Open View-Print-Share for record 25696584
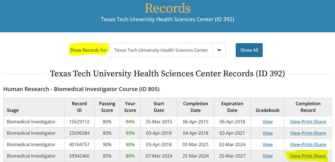Image resolution: width=335 pixels, height=162 pixels. coord(308,133)
